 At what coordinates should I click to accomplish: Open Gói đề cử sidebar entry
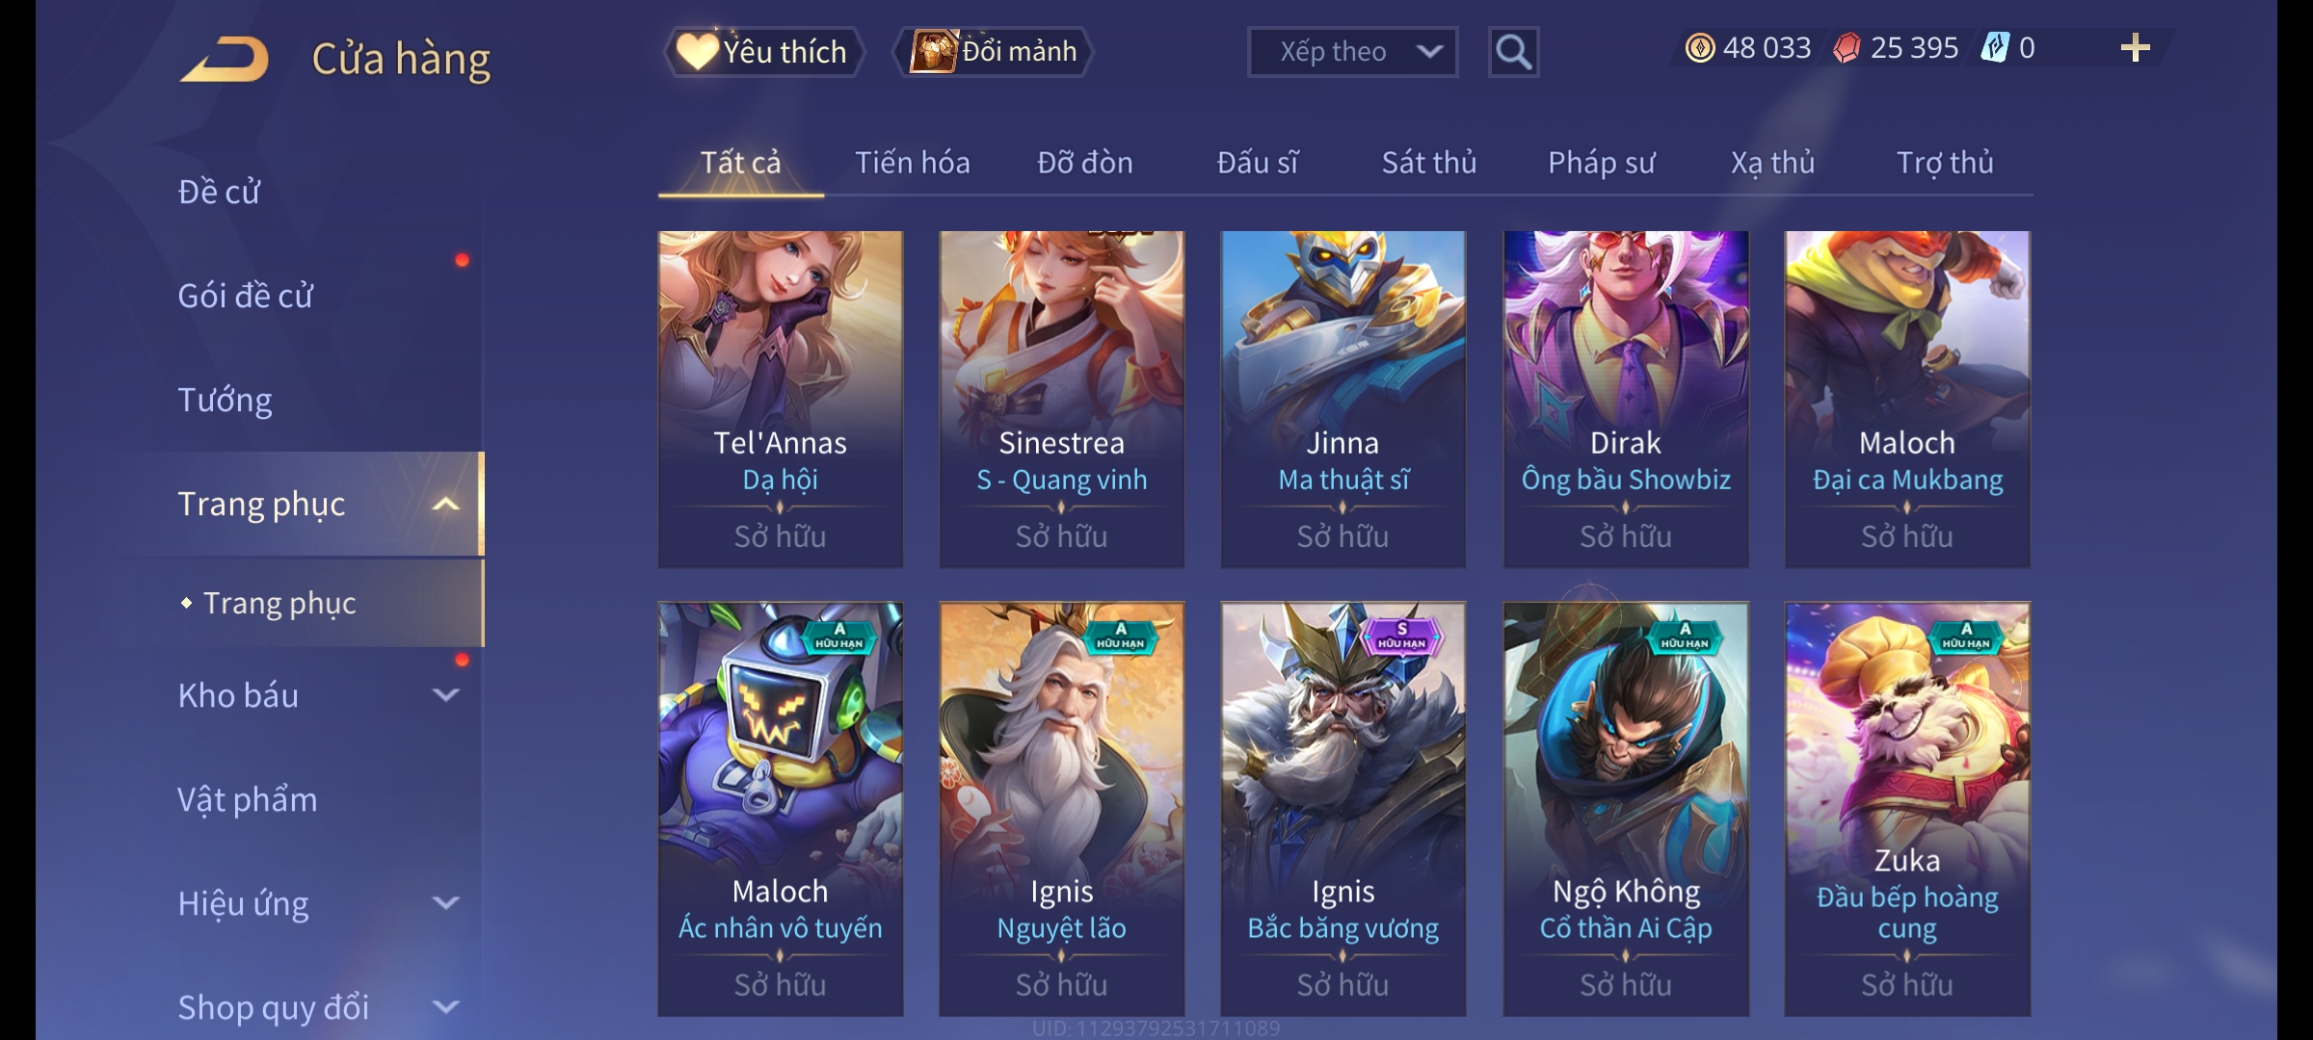coord(245,296)
